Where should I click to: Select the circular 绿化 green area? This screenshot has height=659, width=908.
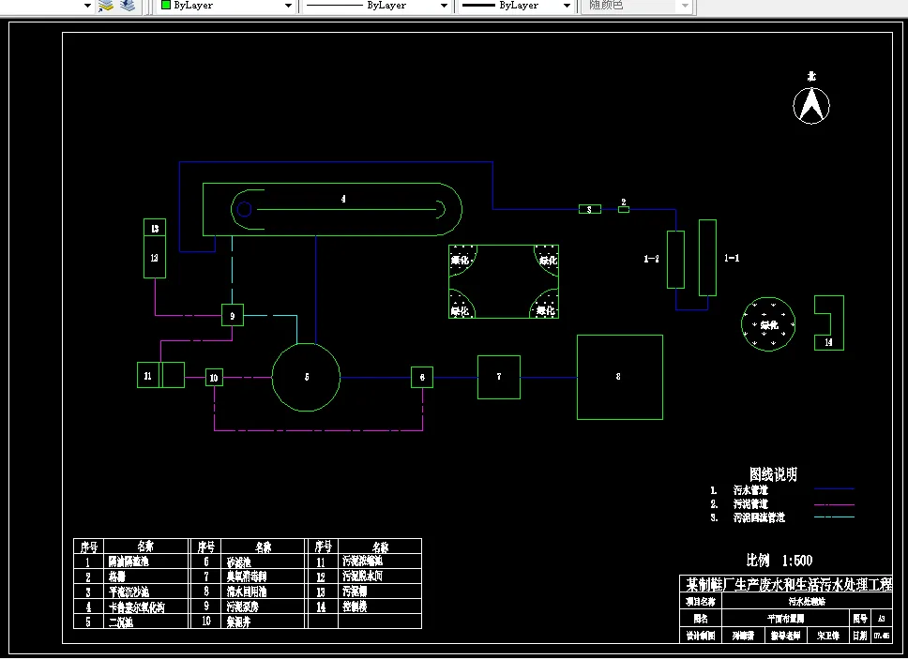point(768,324)
